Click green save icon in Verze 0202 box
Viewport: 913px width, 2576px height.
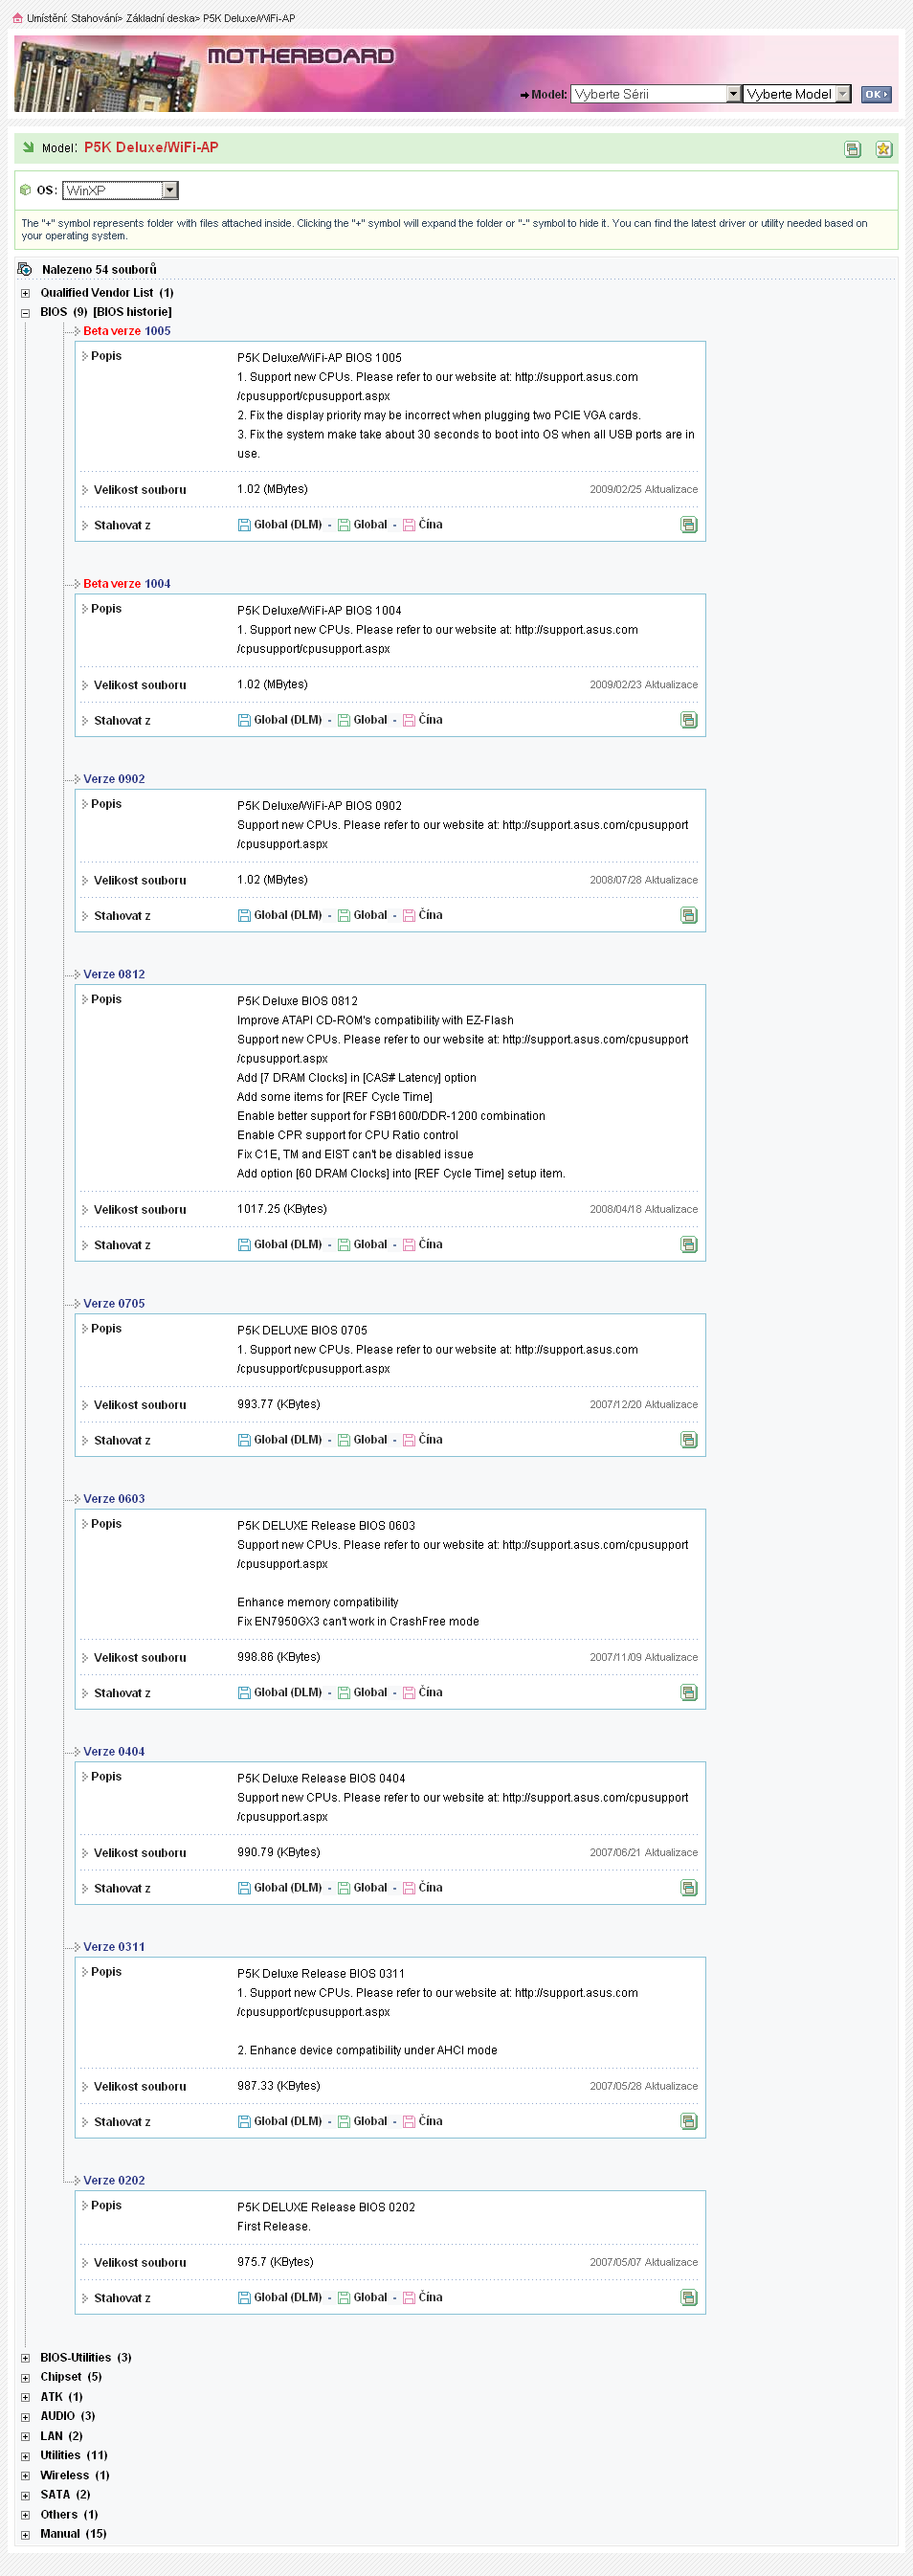pos(689,2298)
